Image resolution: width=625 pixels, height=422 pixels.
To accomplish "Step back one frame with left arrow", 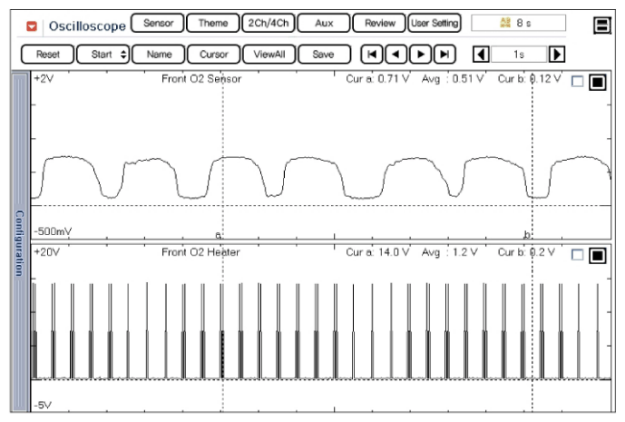I will click(395, 54).
